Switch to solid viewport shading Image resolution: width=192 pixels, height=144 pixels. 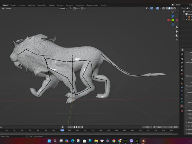[169, 8]
